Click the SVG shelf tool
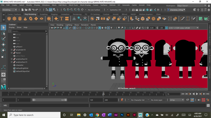211x118 pixels. pyautogui.click(x=67, y=19)
